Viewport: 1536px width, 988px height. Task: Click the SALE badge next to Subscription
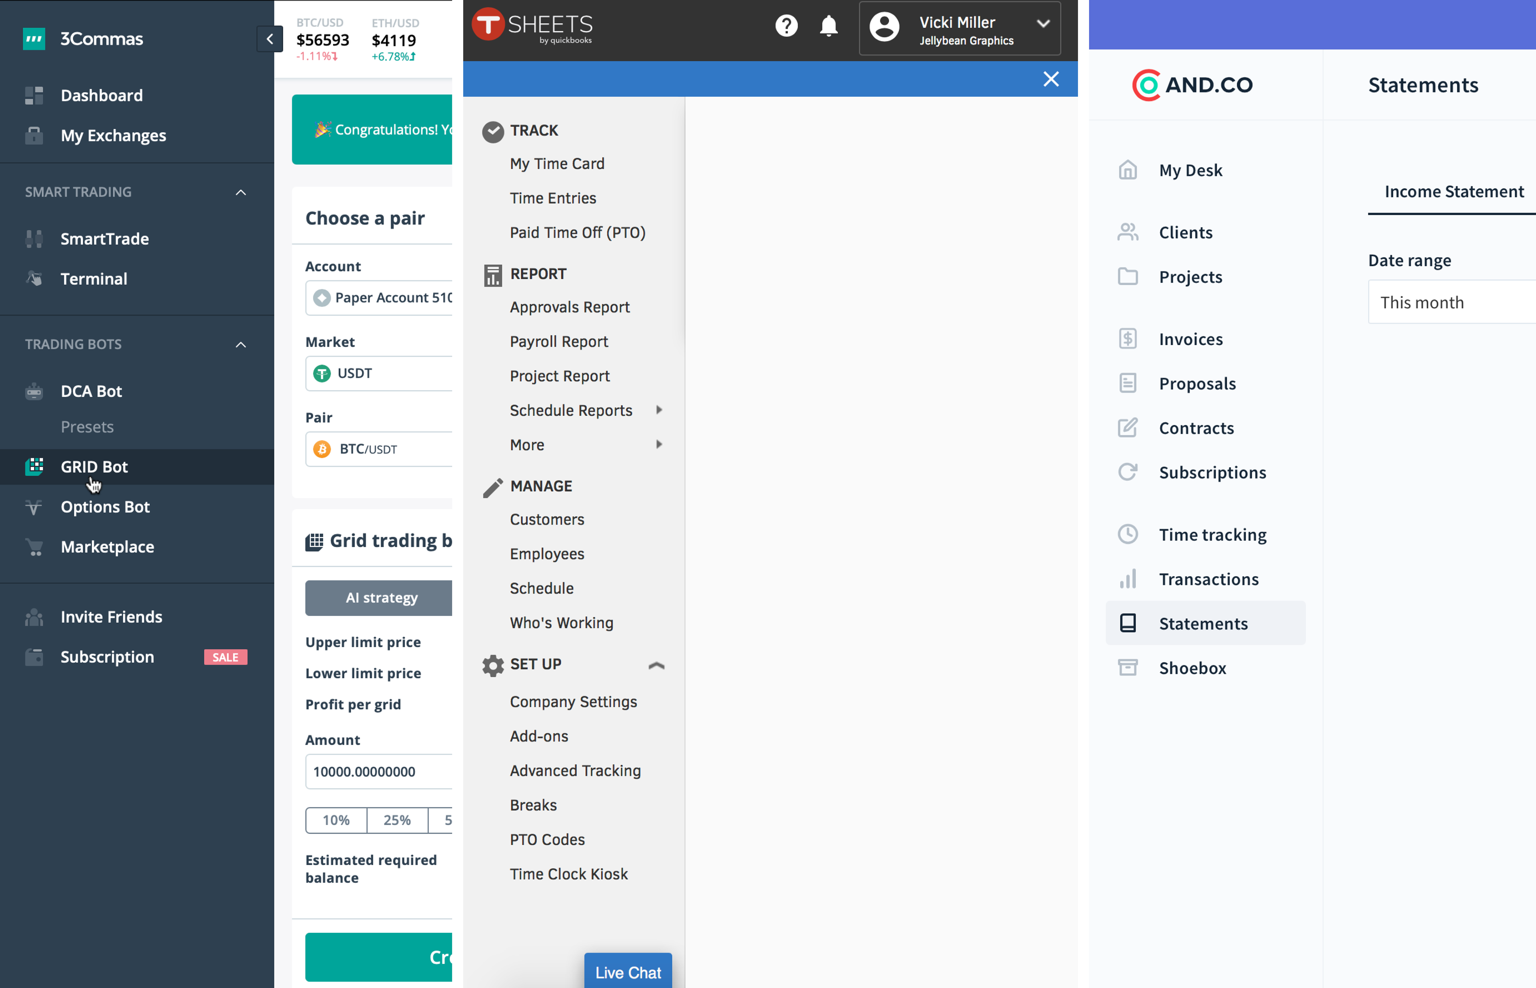[225, 657]
